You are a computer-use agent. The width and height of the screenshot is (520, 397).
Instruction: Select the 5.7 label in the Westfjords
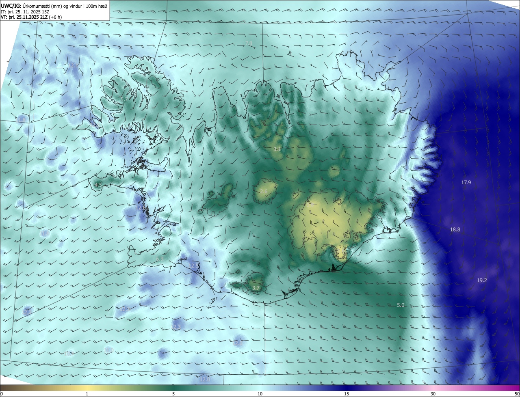coord(124,99)
